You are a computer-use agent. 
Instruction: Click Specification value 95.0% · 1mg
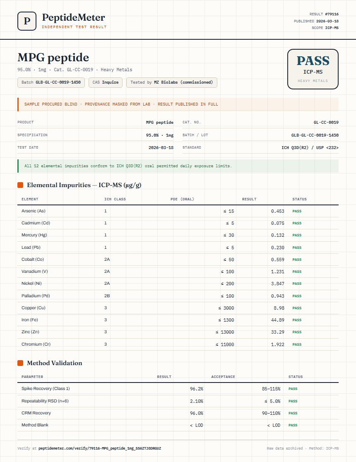coord(160,135)
